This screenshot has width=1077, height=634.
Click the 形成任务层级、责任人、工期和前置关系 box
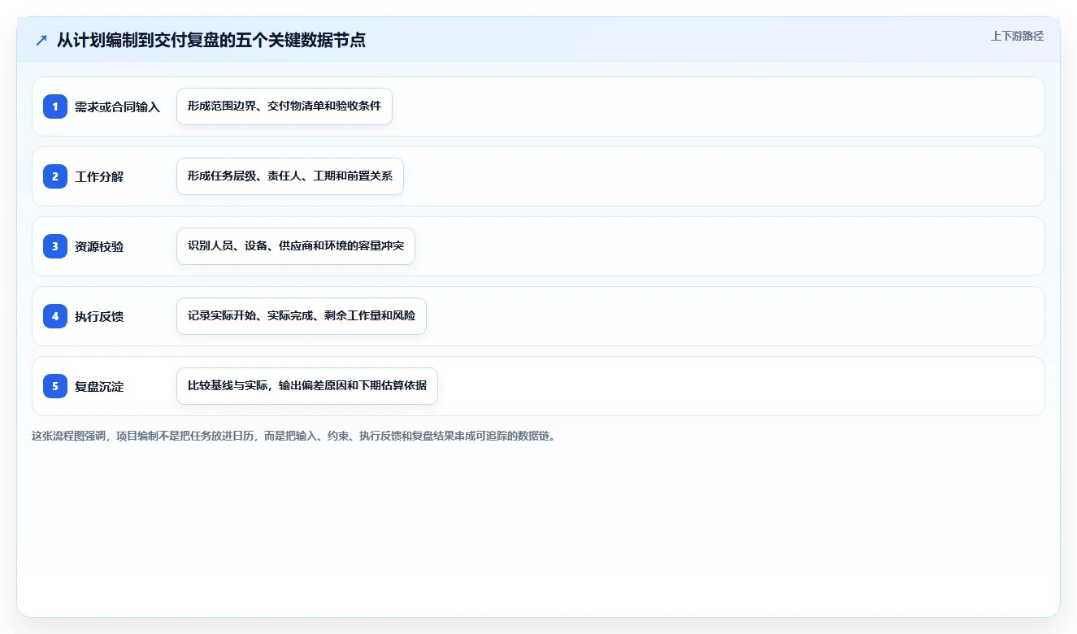(290, 176)
